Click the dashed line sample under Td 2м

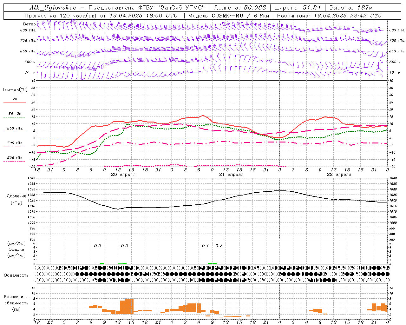pos(14,117)
